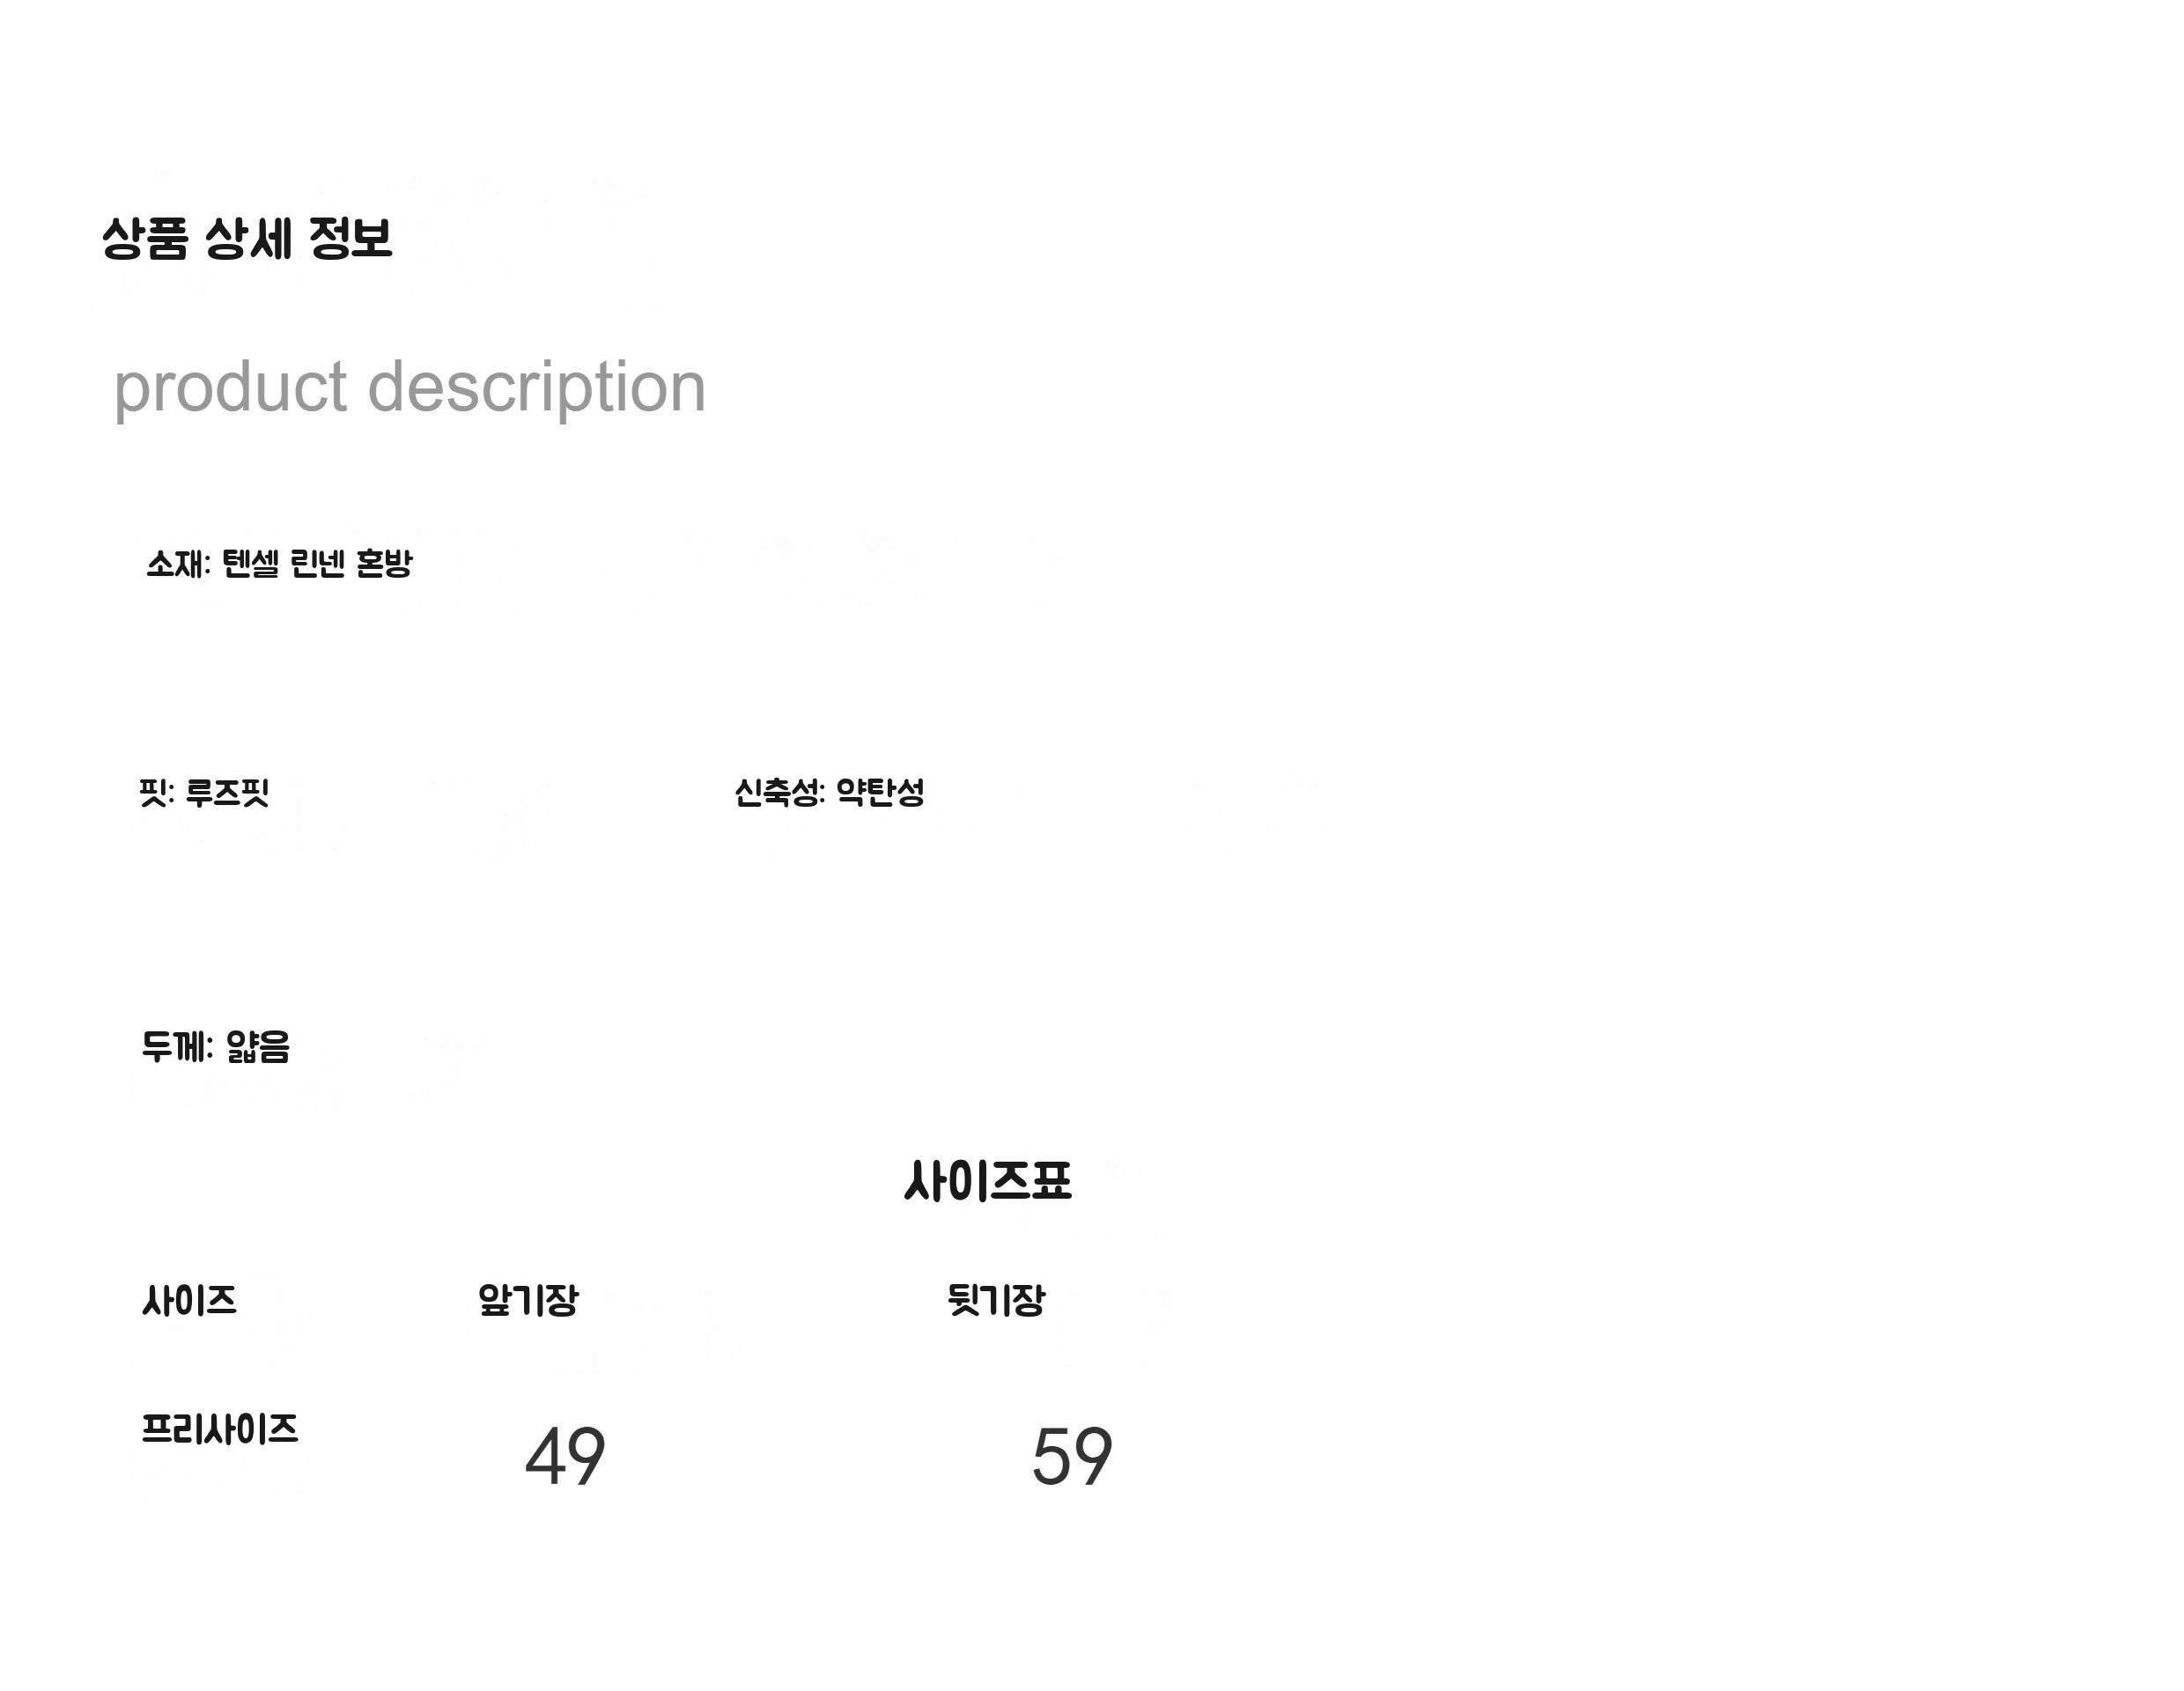Select the 얇음 thickness value
Image resolution: width=2184 pixels, height=1691 pixels.
click(x=258, y=1047)
